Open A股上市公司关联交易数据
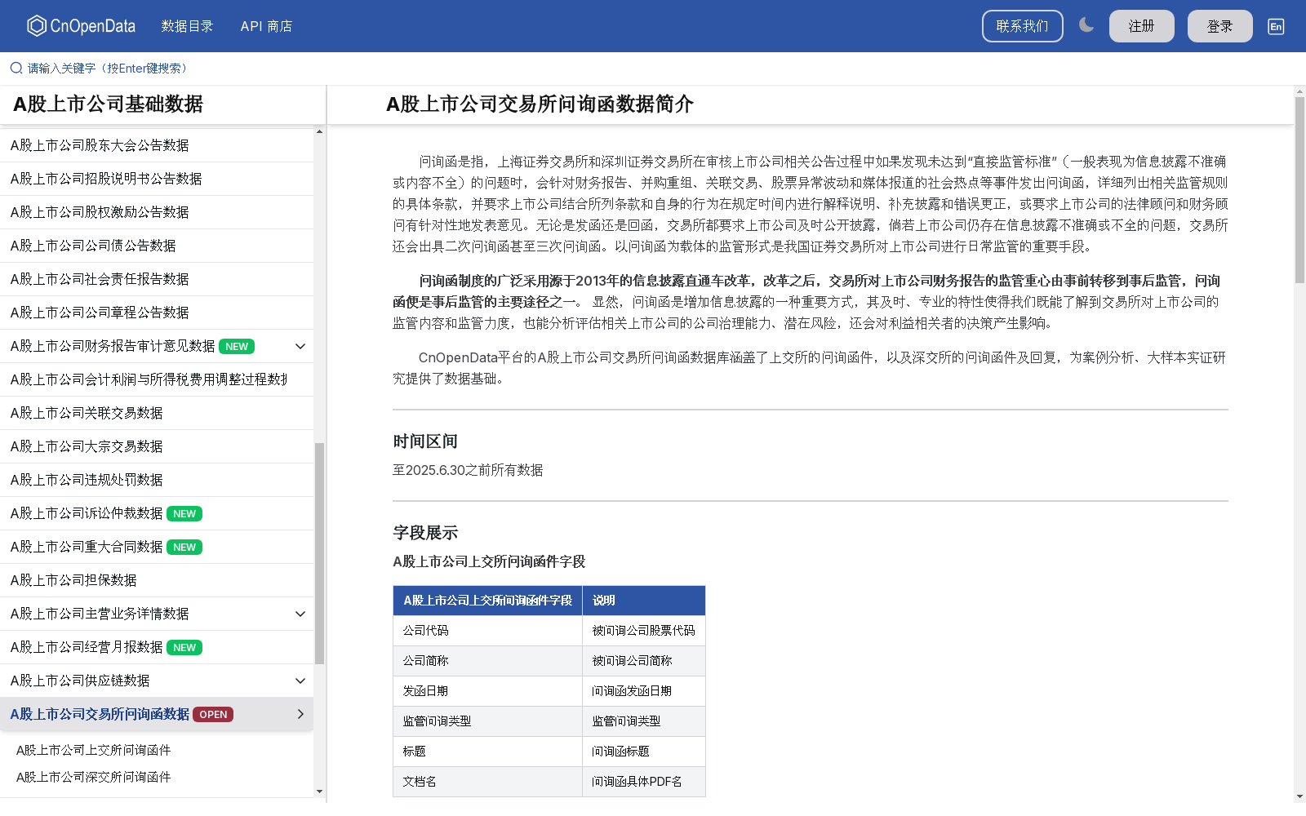The height and width of the screenshot is (816, 1306). tap(157, 413)
